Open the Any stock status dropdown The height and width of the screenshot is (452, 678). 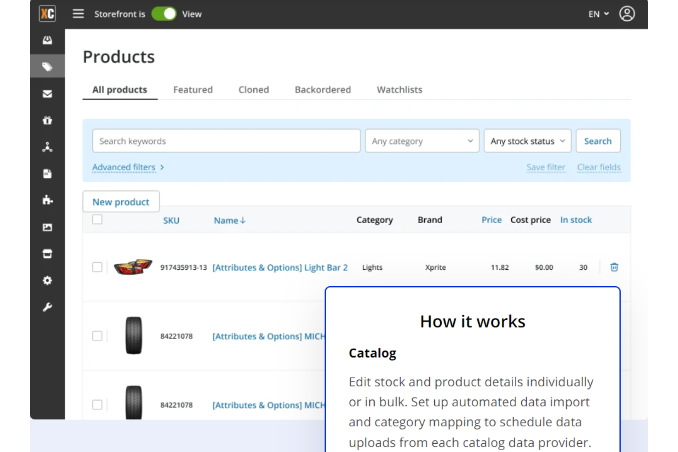[527, 141]
